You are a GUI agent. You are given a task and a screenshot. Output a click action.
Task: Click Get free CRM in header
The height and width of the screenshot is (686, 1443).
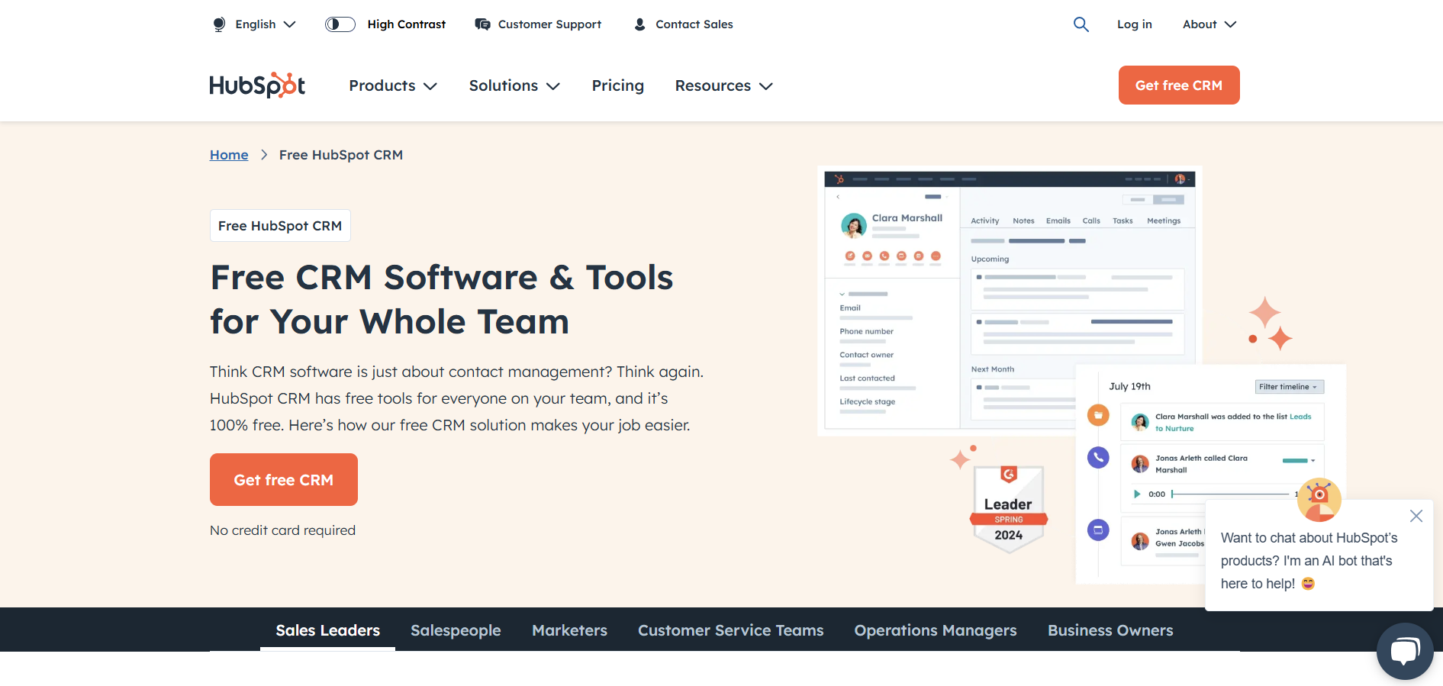point(1179,85)
